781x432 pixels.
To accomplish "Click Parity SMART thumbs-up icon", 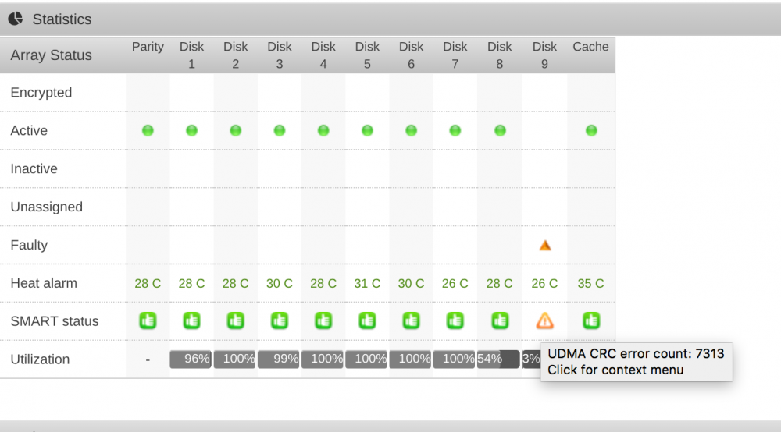I will point(148,320).
